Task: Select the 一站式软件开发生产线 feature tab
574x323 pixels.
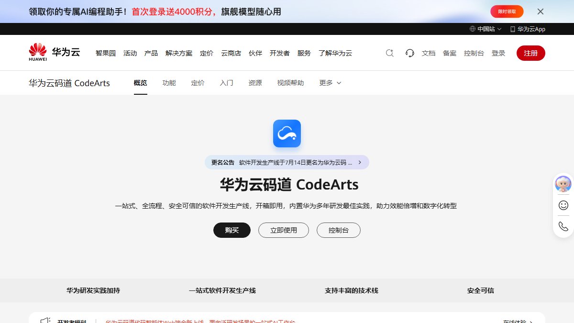Action: coord(222,290)
